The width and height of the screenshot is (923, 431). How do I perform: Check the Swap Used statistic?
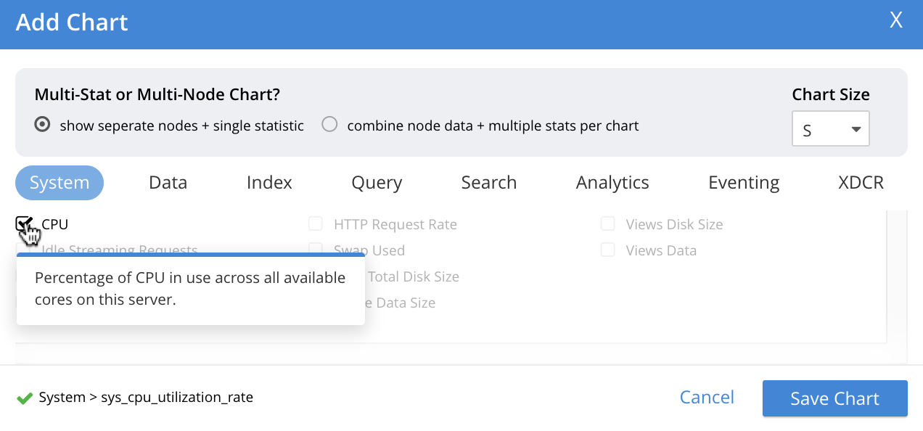[x=316, y=250]
